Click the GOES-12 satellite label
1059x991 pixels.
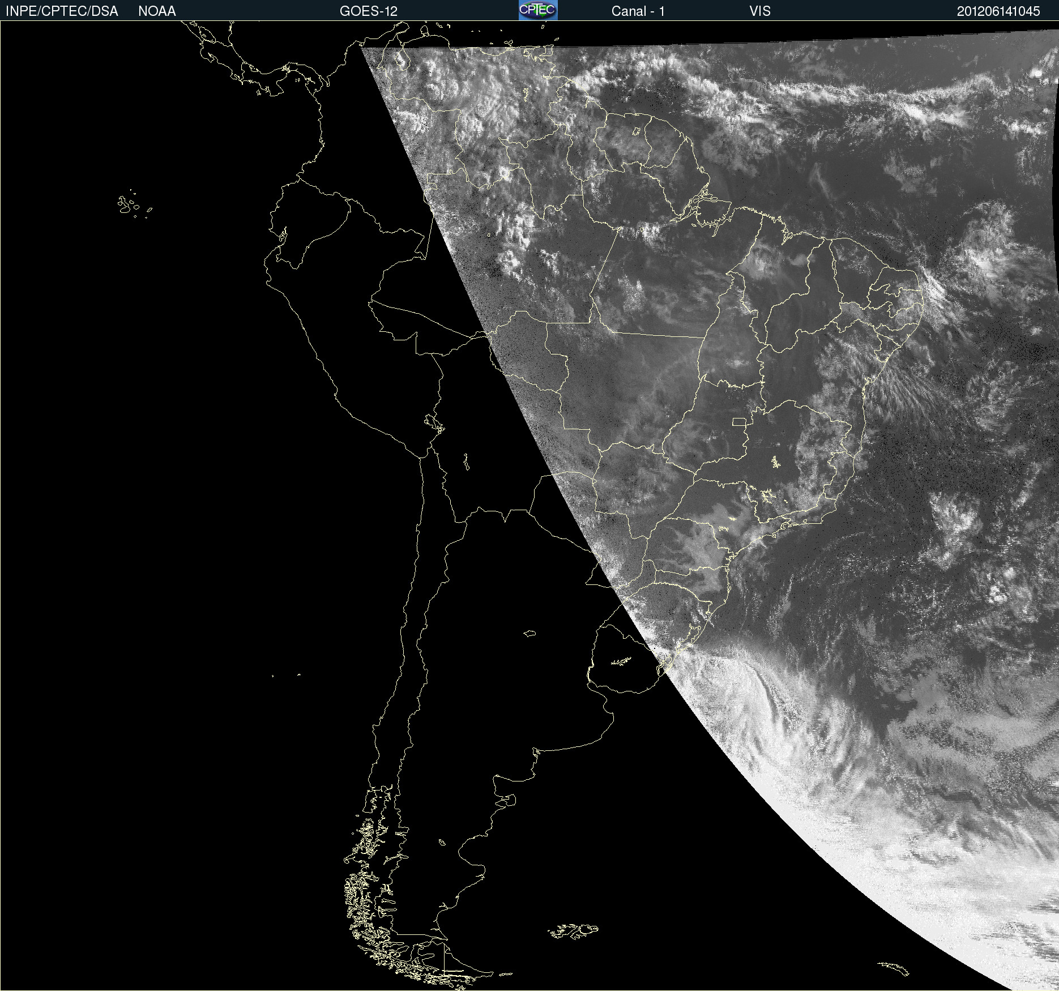[369, 11]
